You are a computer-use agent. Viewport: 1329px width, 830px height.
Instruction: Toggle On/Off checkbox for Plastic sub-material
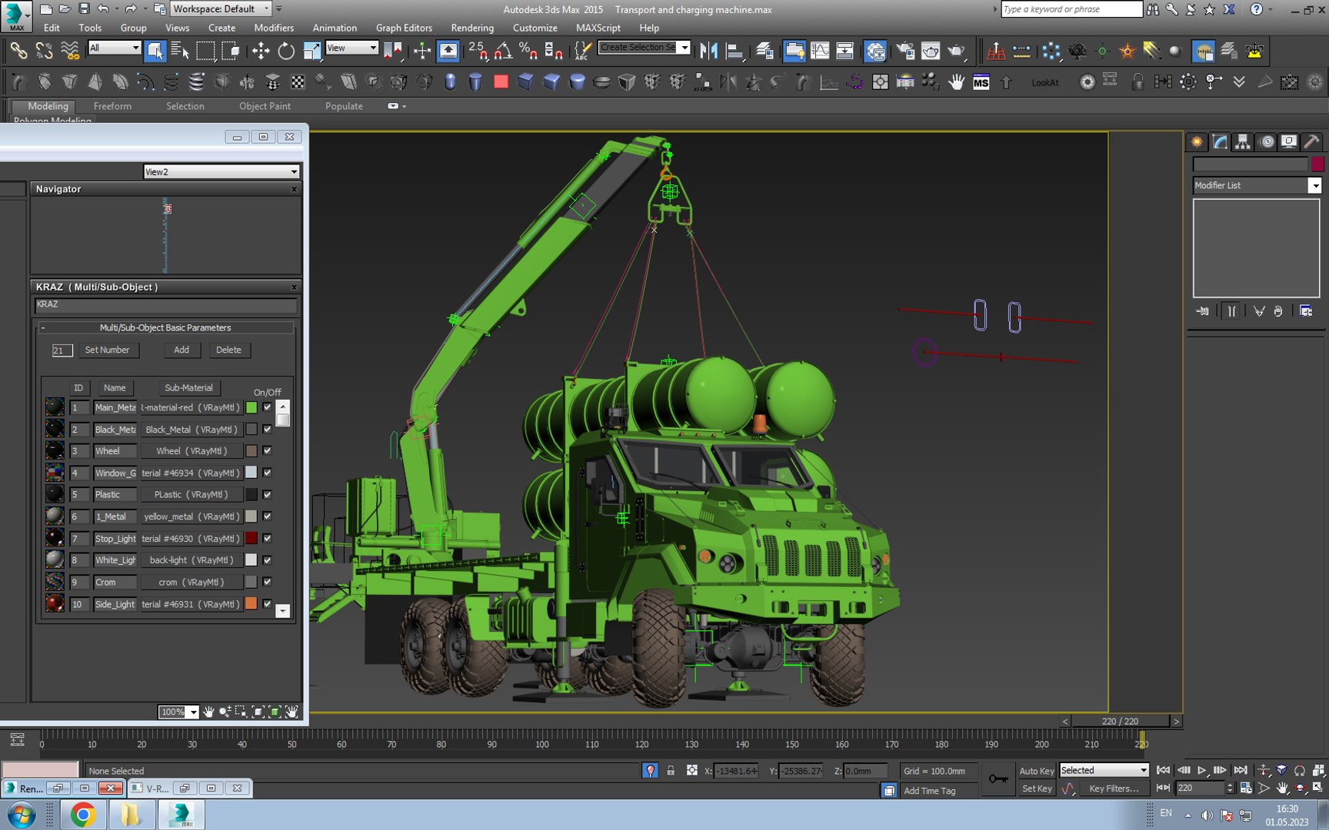pyautogui.click(x=267, y=495)
